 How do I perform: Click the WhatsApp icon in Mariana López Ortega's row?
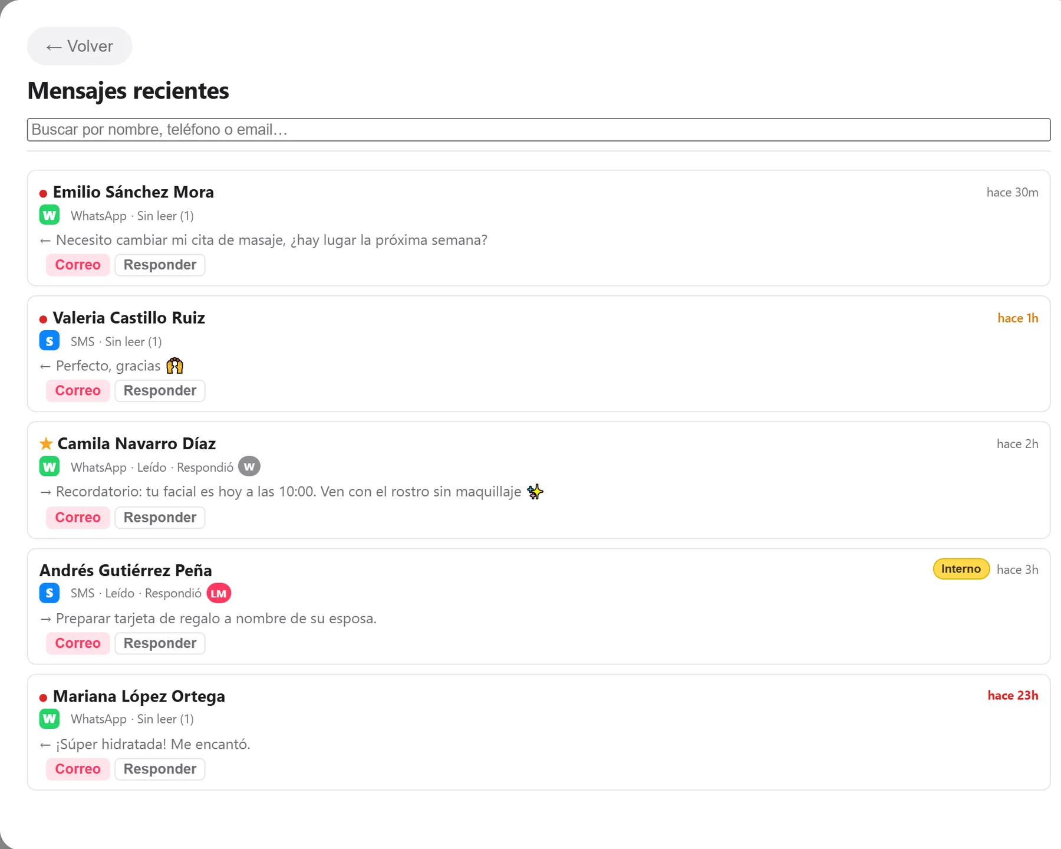pos(50,719)
